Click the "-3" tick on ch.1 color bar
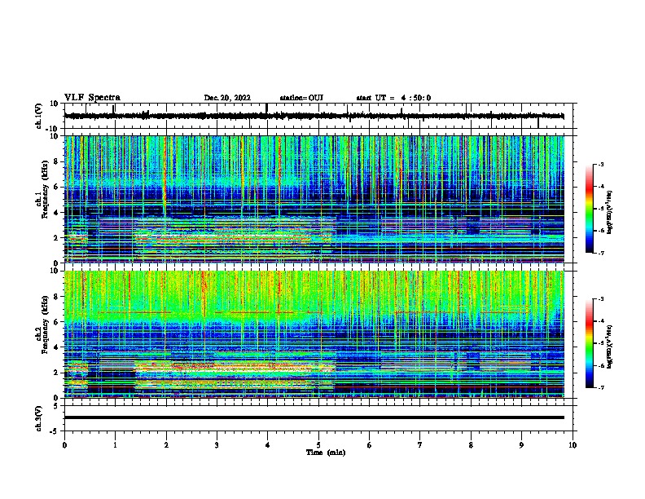This screenshot has width=645, height=499. tap(601, 165)
